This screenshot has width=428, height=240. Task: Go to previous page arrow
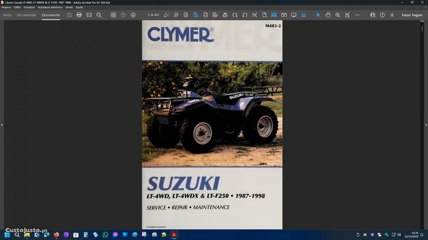click(123, 15)
